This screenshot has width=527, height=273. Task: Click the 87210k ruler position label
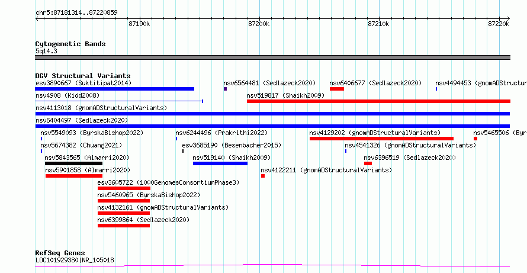click(379, 24)
